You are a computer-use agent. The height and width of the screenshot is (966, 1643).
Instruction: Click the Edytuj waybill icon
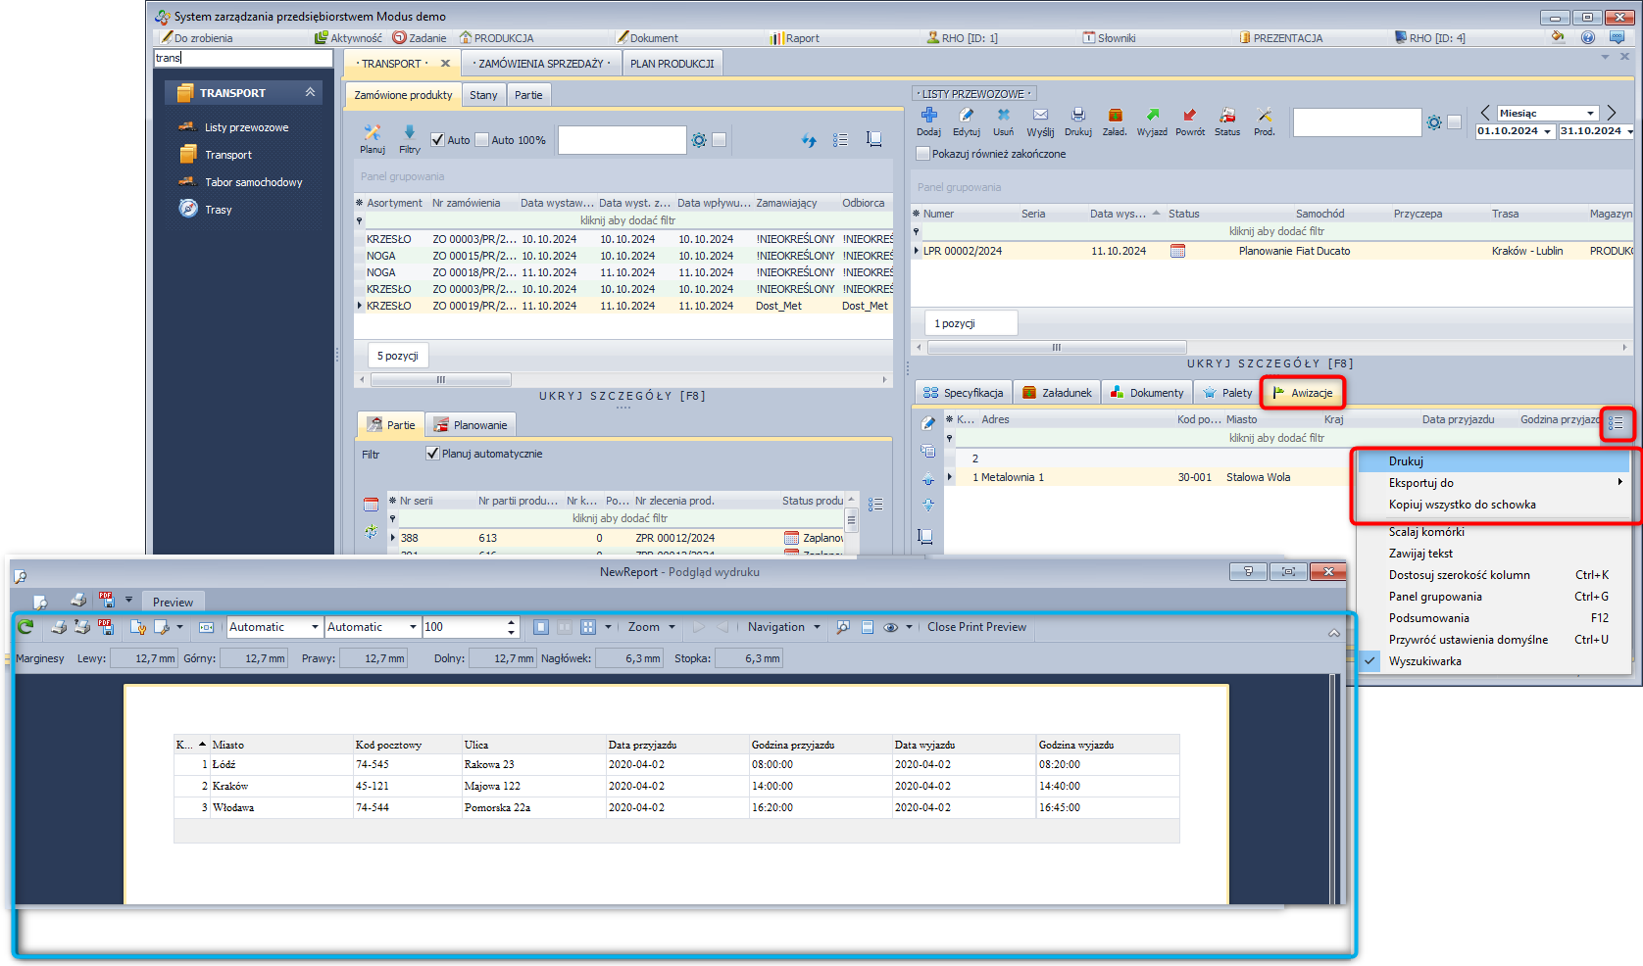[966, 117]
